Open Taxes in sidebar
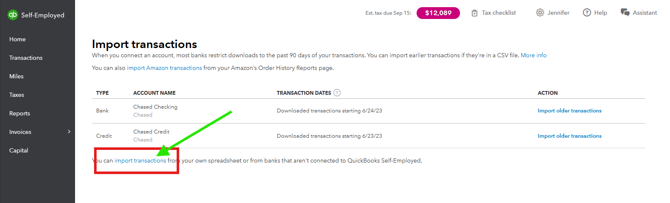Image resolution: width=670 pixels, height=203 pixels. click(x=17, y=95)
